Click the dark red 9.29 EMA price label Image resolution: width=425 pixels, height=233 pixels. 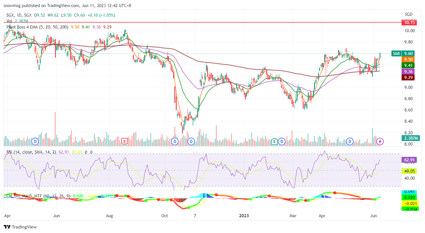pos(408,77)
